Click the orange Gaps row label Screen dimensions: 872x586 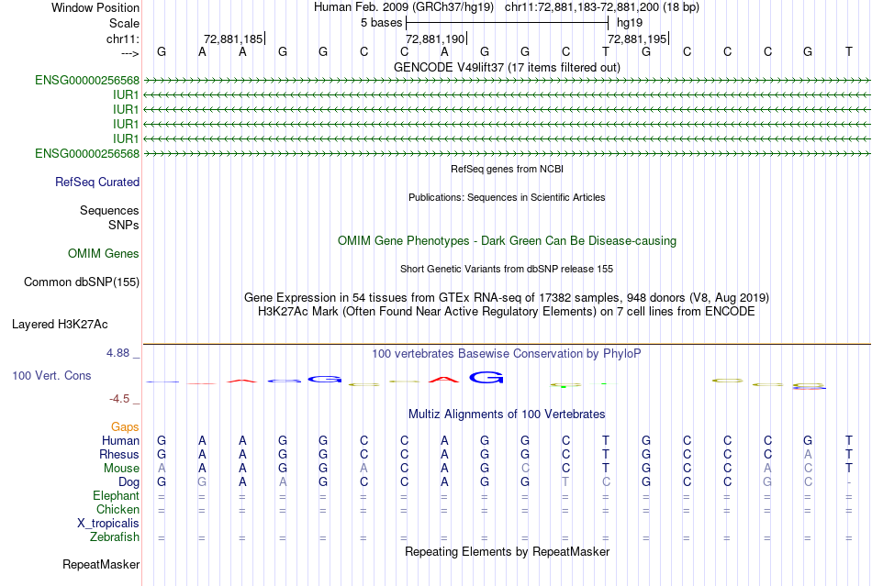click(125, 427)
